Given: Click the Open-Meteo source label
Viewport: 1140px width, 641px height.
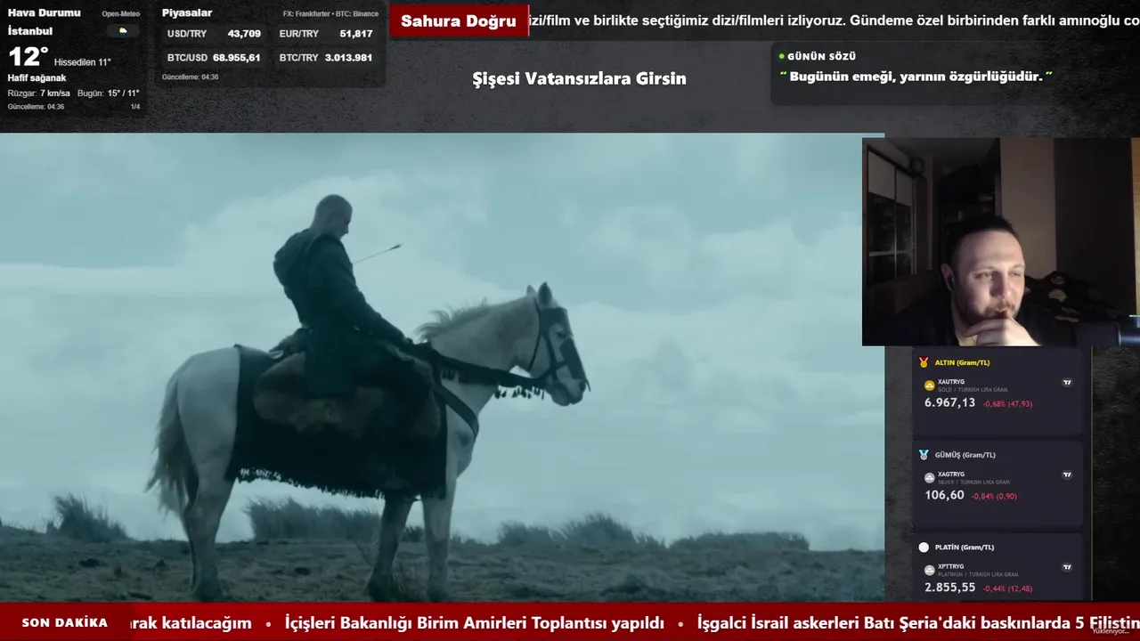Looking at the screenshot, I should (121, 14).
